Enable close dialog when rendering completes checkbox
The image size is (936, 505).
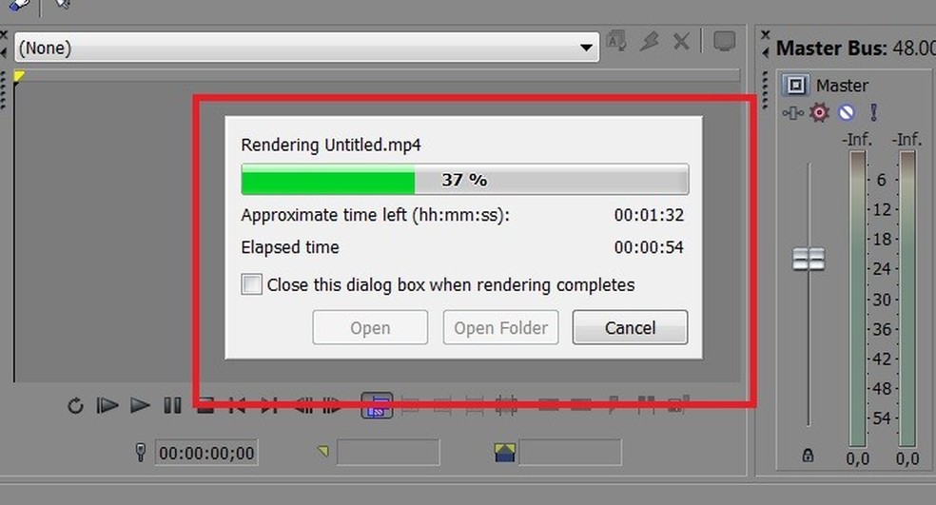(x=251, y=284)
